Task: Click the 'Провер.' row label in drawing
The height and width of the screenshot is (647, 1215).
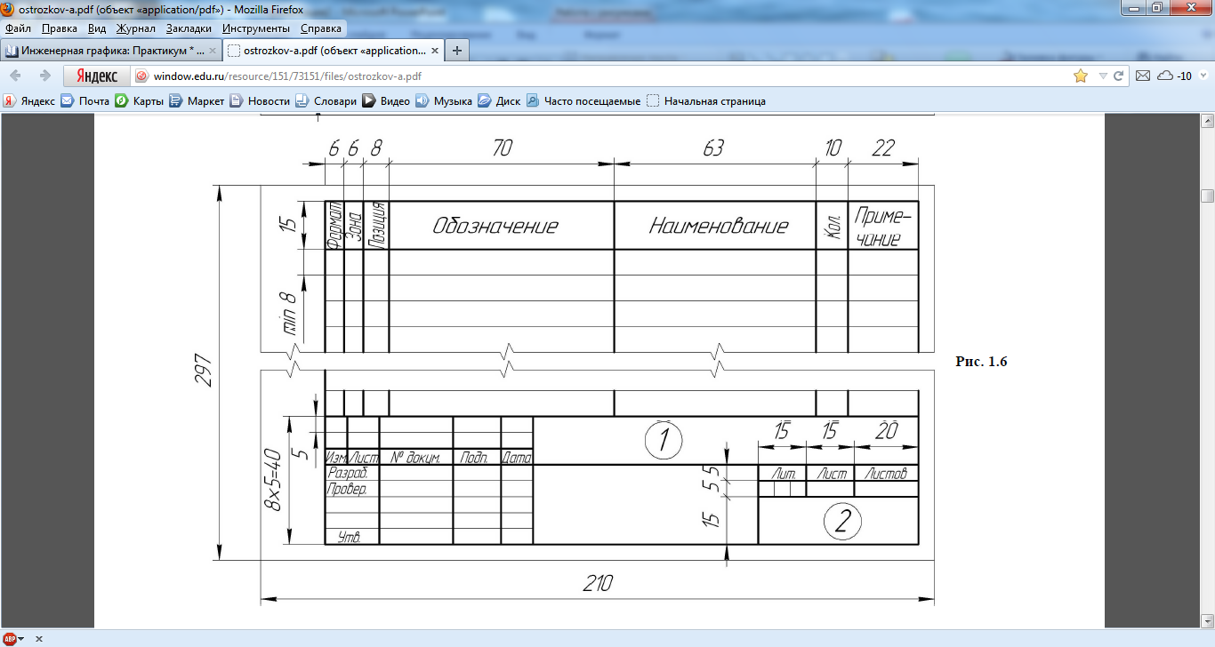Action: 348,489
